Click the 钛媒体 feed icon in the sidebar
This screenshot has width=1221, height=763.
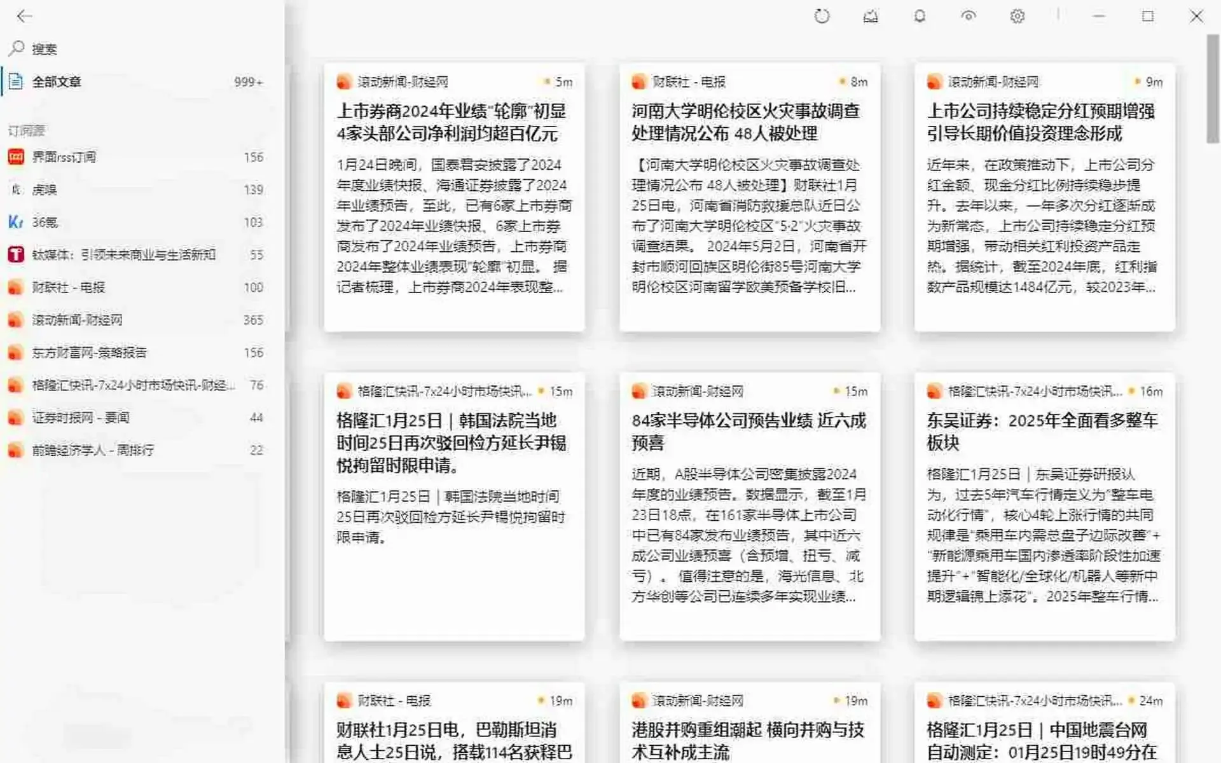point(16,254)
